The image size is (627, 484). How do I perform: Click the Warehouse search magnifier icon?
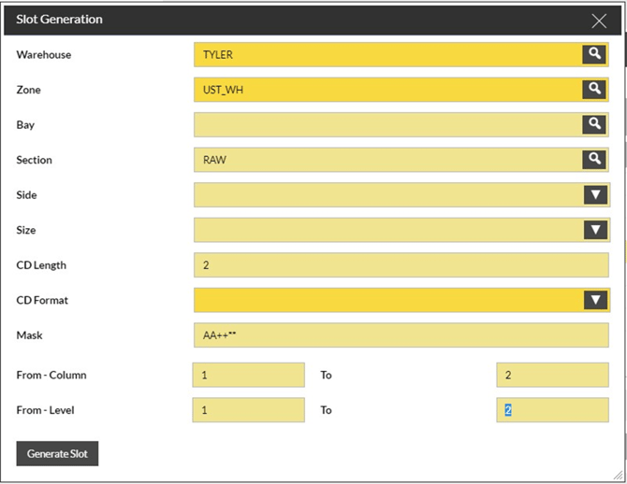(594, 54)
